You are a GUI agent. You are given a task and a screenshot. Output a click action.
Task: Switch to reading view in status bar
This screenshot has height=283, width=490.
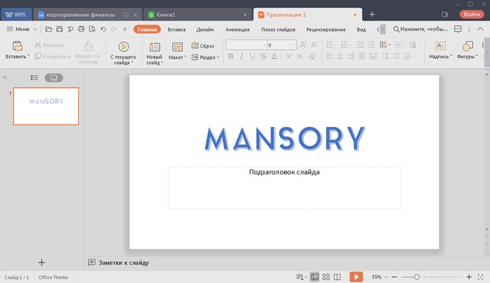click(337, 277)
